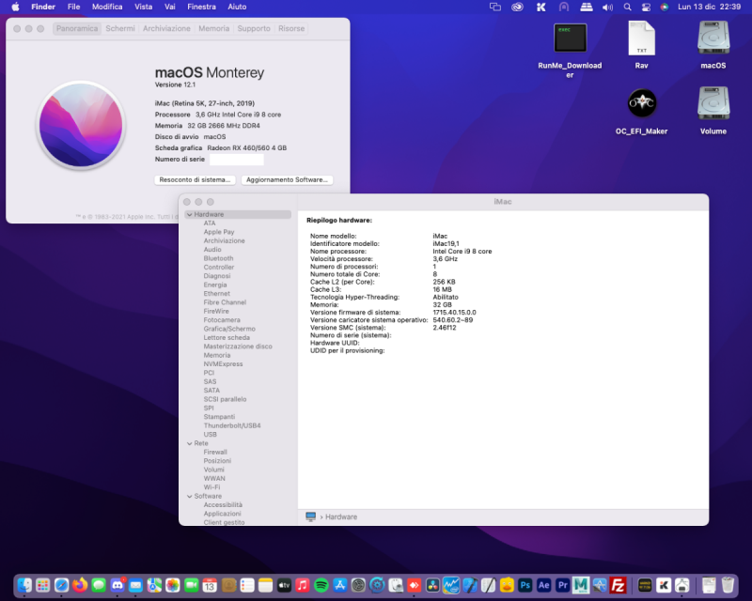Select USB in the Hardware list
This screenshot has width=752, height=601.
pos(210,435)
